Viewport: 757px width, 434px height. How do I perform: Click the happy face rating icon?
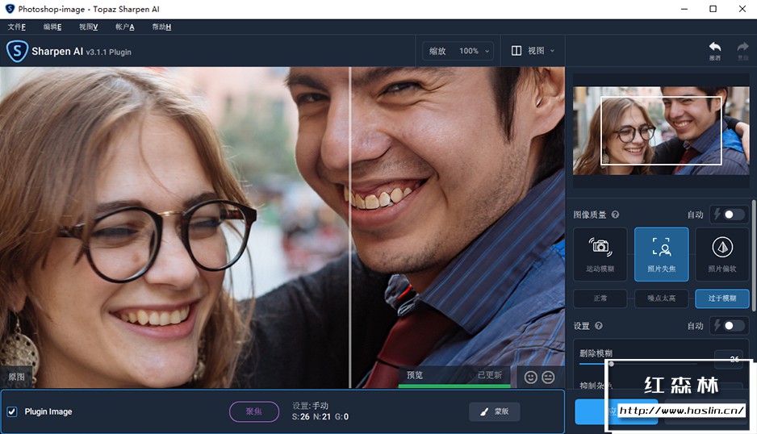[x=530, y=377]
